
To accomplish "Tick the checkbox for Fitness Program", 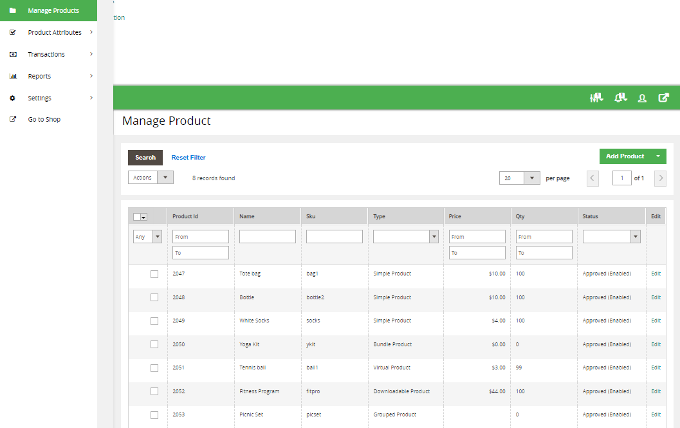I will coord(154,391).
